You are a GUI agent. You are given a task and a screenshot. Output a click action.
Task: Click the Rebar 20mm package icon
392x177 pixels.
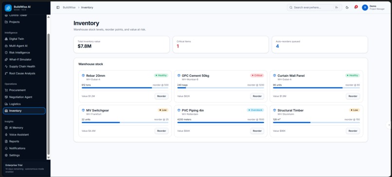click(x=83, y=75)
